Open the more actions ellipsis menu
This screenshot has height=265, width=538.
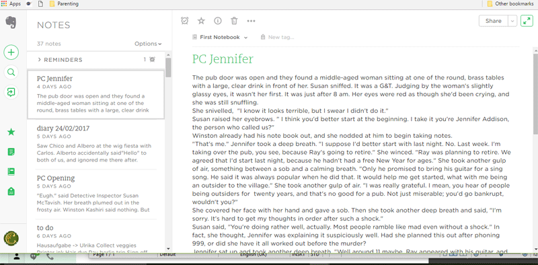pyautogui.click(x=251, y=21)
